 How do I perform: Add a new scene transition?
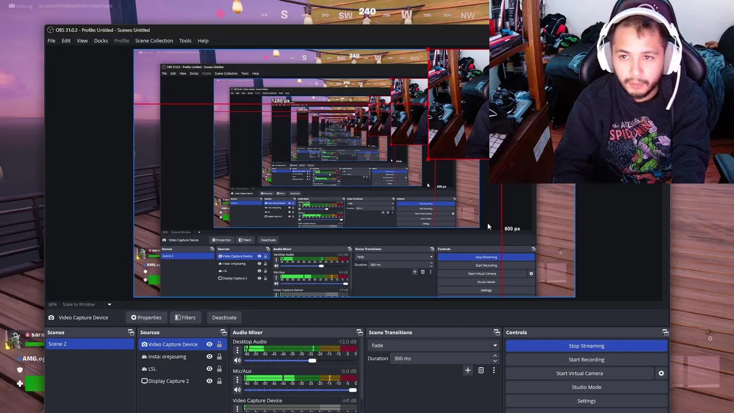(x=467, y=371)
